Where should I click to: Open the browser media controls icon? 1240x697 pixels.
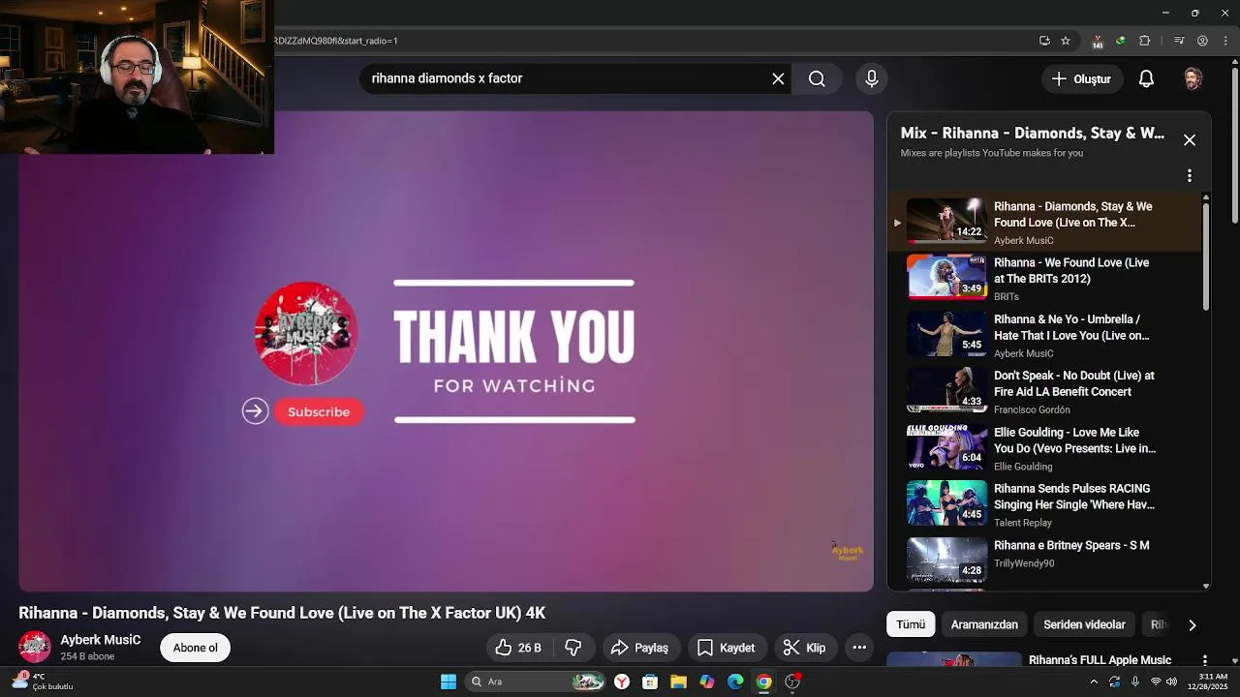[x=1179, y=41]
